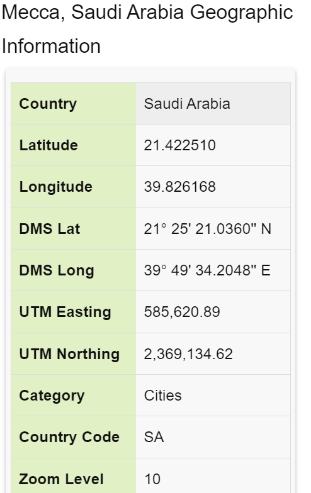Click the DMS longitude value 39° 49' 34.2048" E
311x493 pixels.
tap(207, 270)
